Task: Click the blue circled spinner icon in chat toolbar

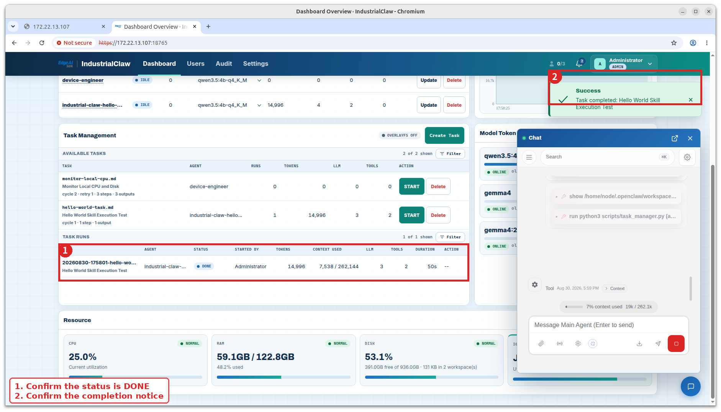Action: click(x=593, y=344)
